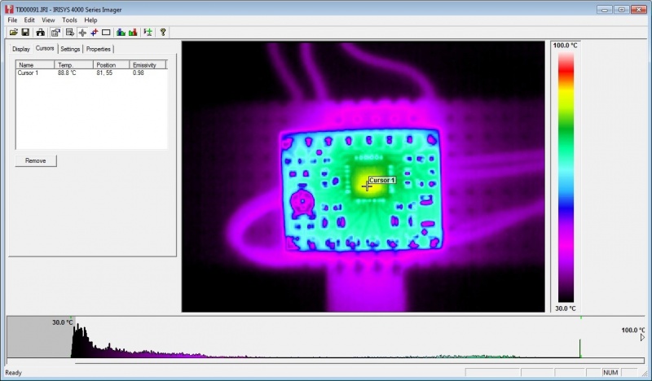Click the Ready status text

(13, 373)
